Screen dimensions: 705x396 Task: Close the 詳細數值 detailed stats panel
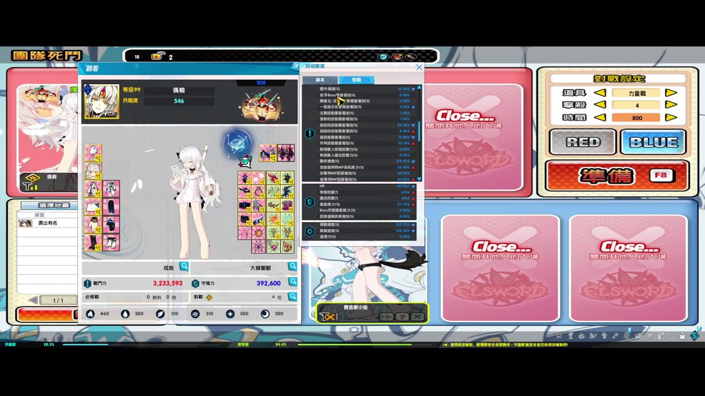(x=419, y=67)
